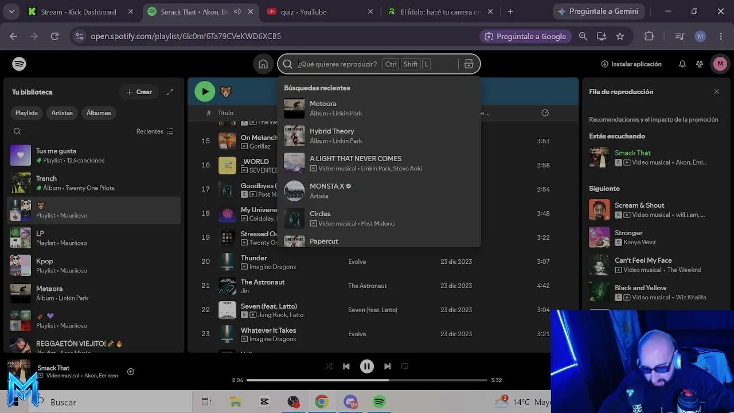Select Meteora album from recent searches
The height and width of the screenshot is (413, 734).
pyautogui.click(x=379, y=108)
